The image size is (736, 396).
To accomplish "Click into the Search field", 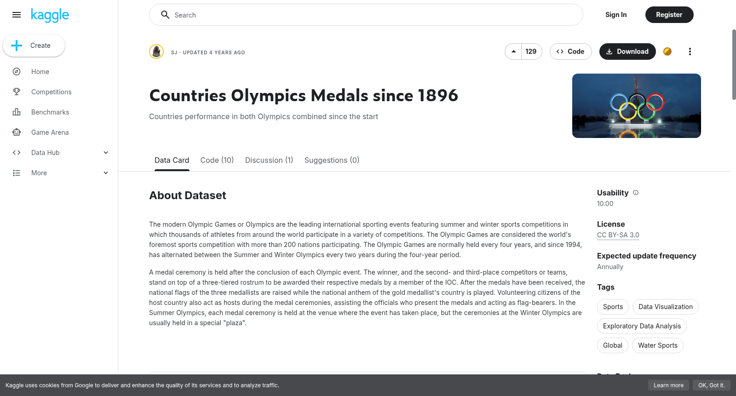I will point(366,15).
